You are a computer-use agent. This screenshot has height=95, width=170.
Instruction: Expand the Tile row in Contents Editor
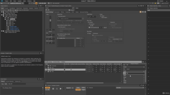[46, 72]
